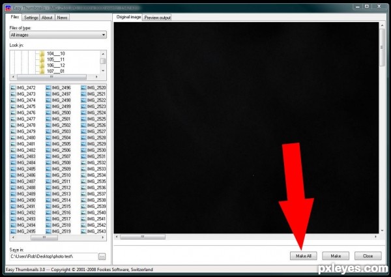Image resolution: width=391 pixels, height=277 pixels.
Task: Click the Save in path field
Action: point(53,256)
